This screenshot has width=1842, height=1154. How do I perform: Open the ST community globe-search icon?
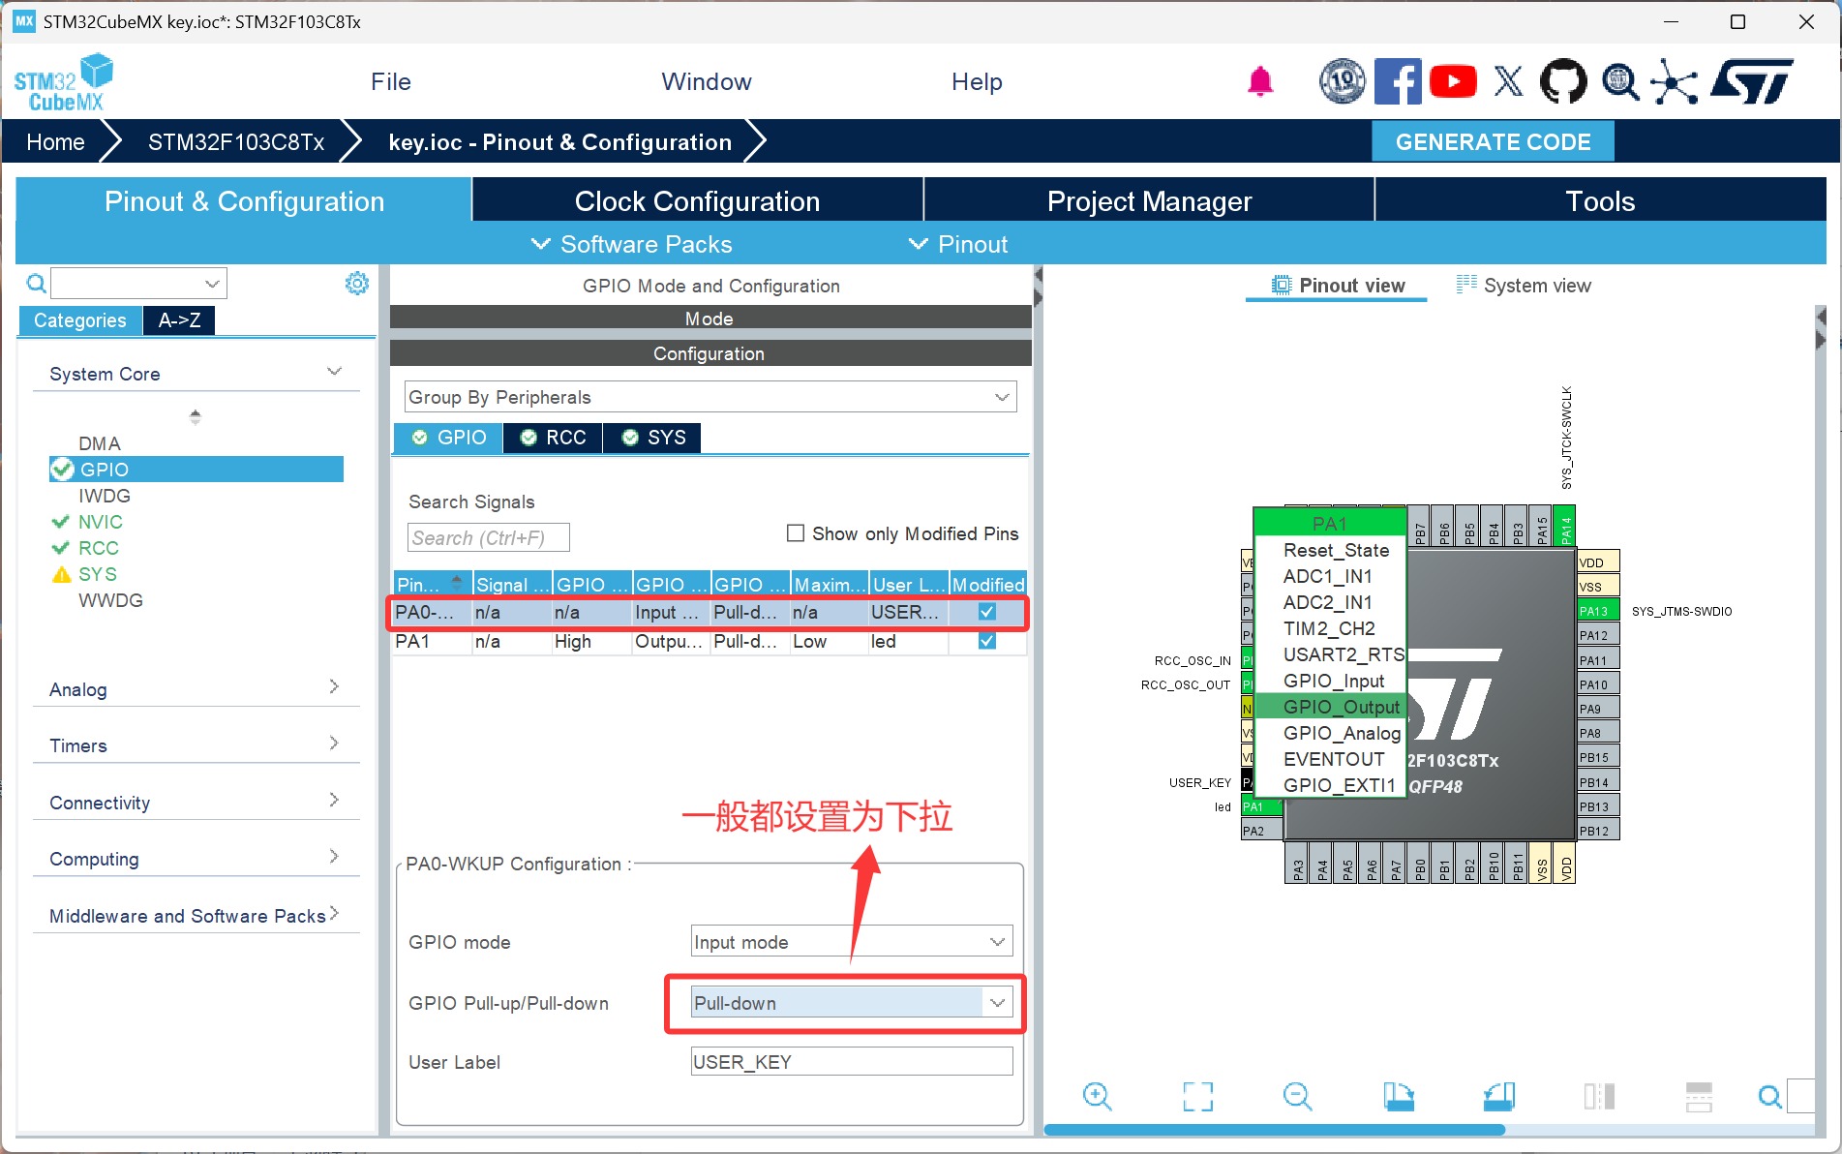[x=1619, y=82]
